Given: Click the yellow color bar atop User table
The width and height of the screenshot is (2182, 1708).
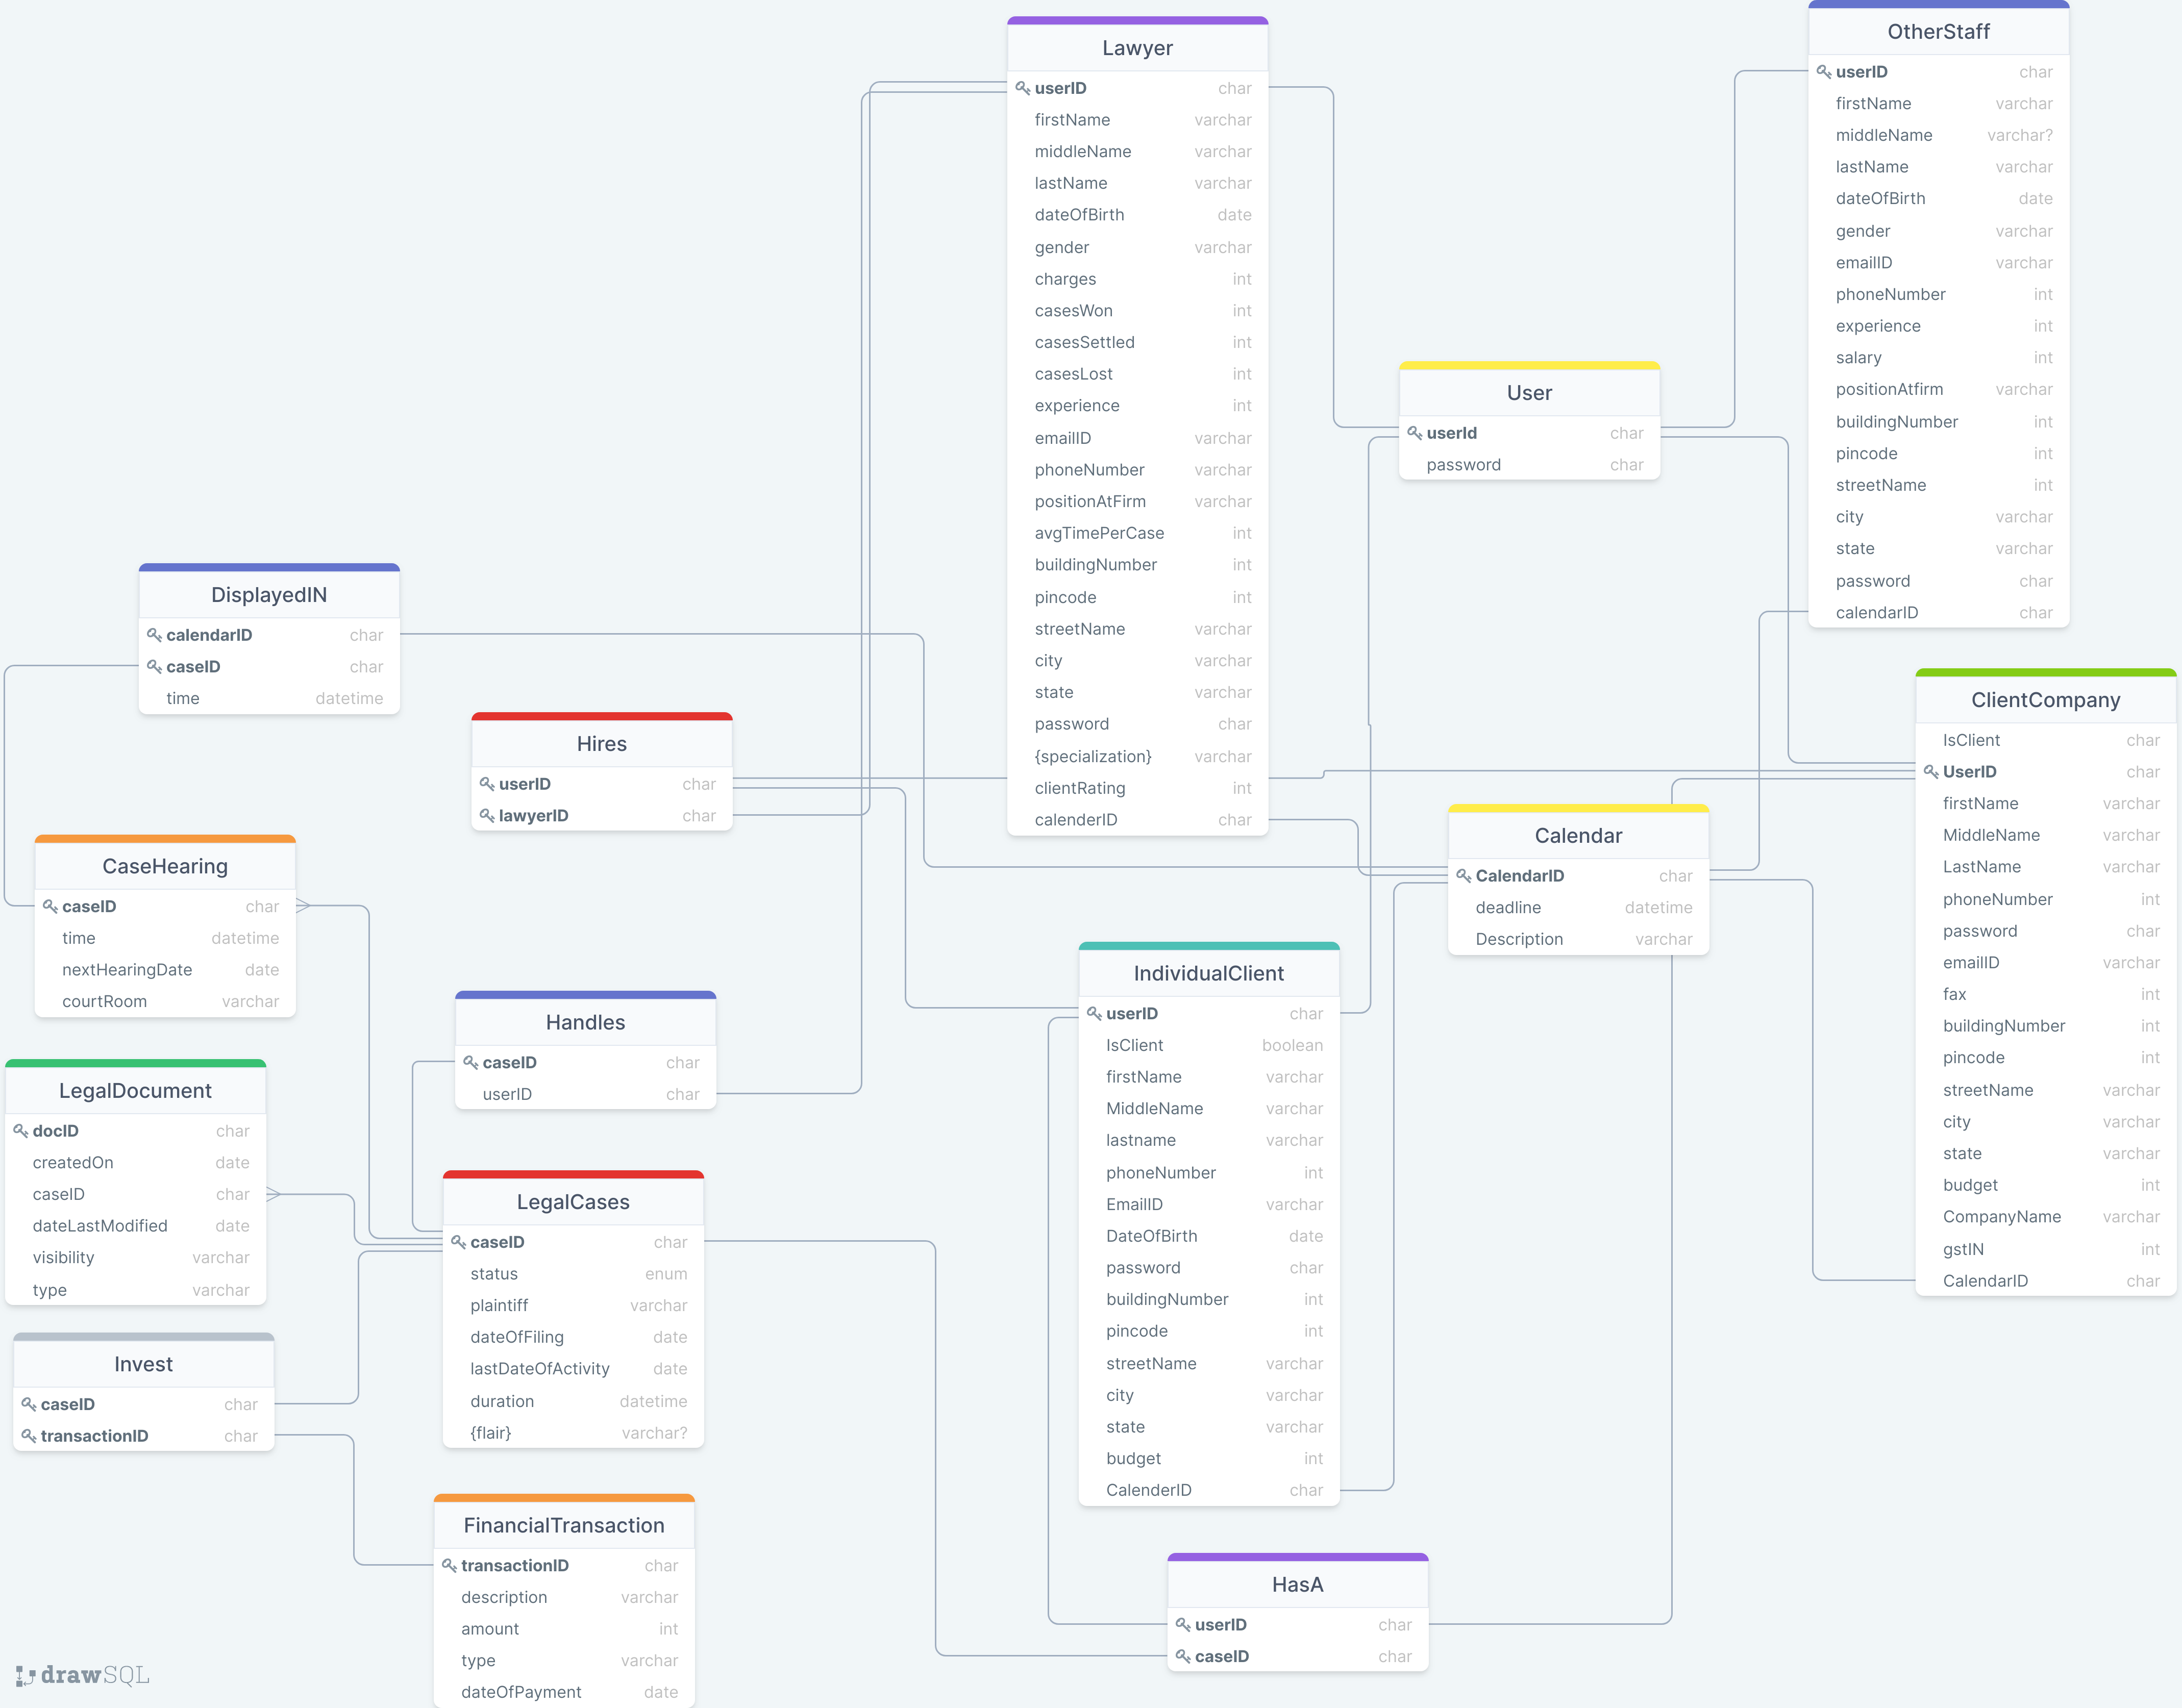Looking at the screenshot, I should tap(1529, 366).
